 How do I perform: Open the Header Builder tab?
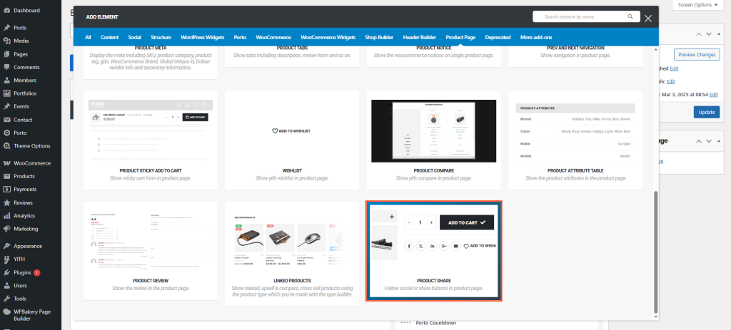pos(419,36)
